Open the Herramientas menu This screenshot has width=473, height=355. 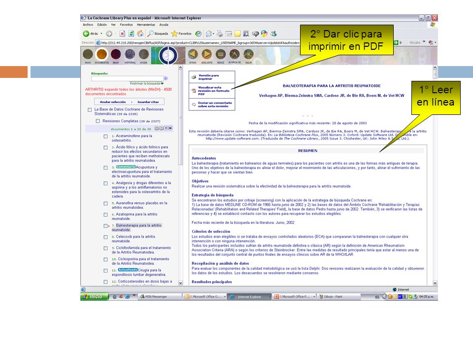pyautogui.click(x=146, y=25)
